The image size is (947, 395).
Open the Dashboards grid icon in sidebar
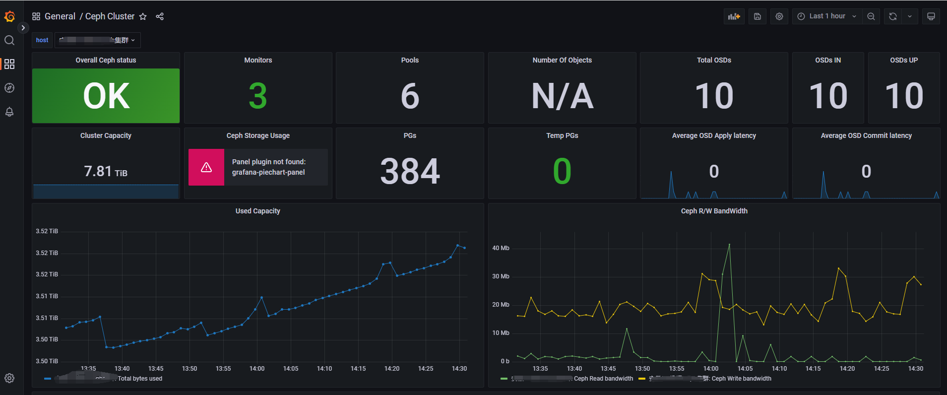9,64
